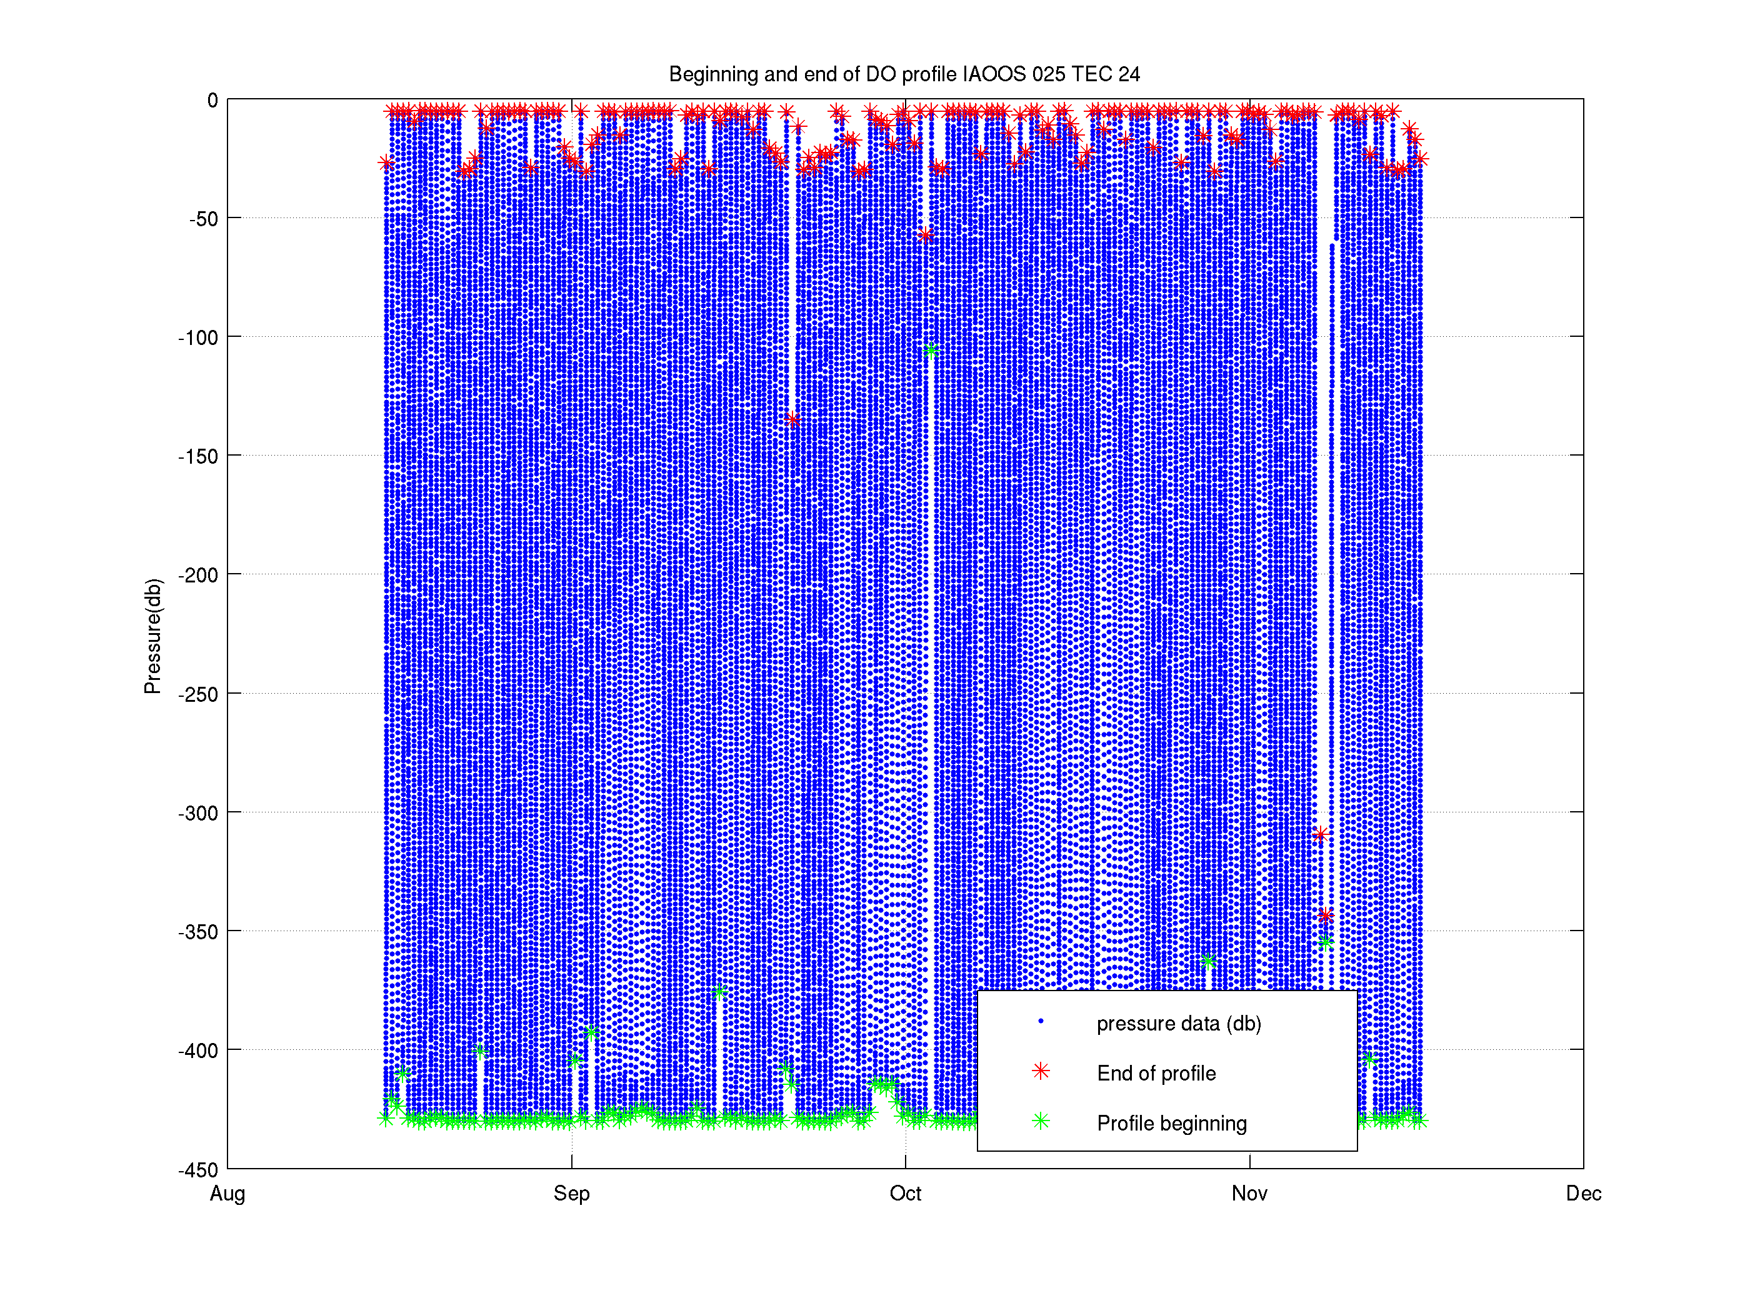The image size is (1750, 1313).
Task: Click the -200 y-axis tick label
Action: click(x=197, y=575)
